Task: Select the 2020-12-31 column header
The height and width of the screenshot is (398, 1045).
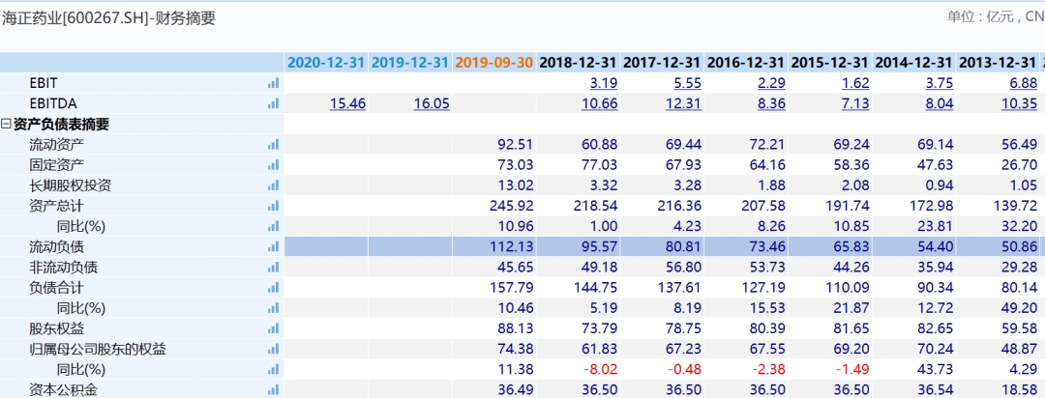Action: 326,63
